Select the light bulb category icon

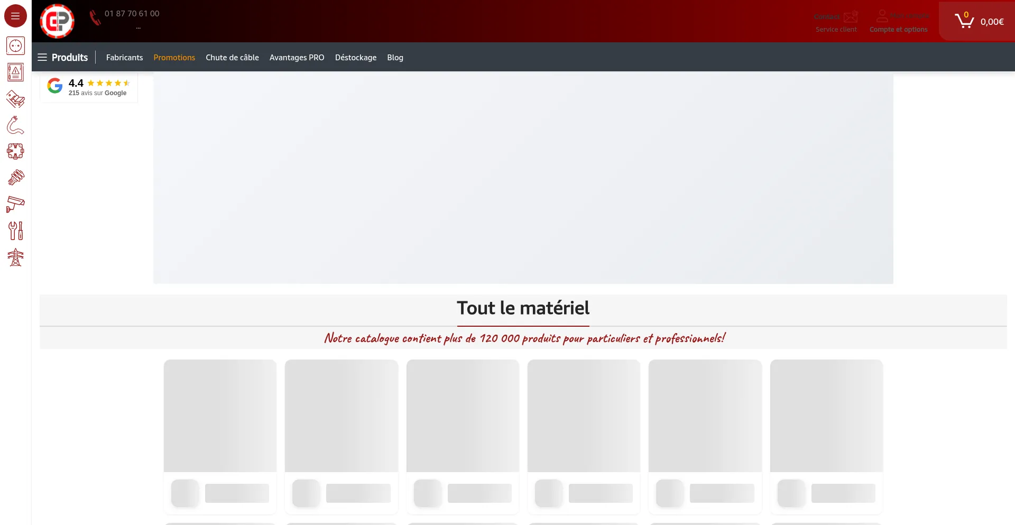[x=15, y=178]
